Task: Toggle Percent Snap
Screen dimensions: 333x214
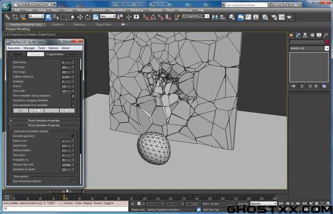Action: coord(160,17)
